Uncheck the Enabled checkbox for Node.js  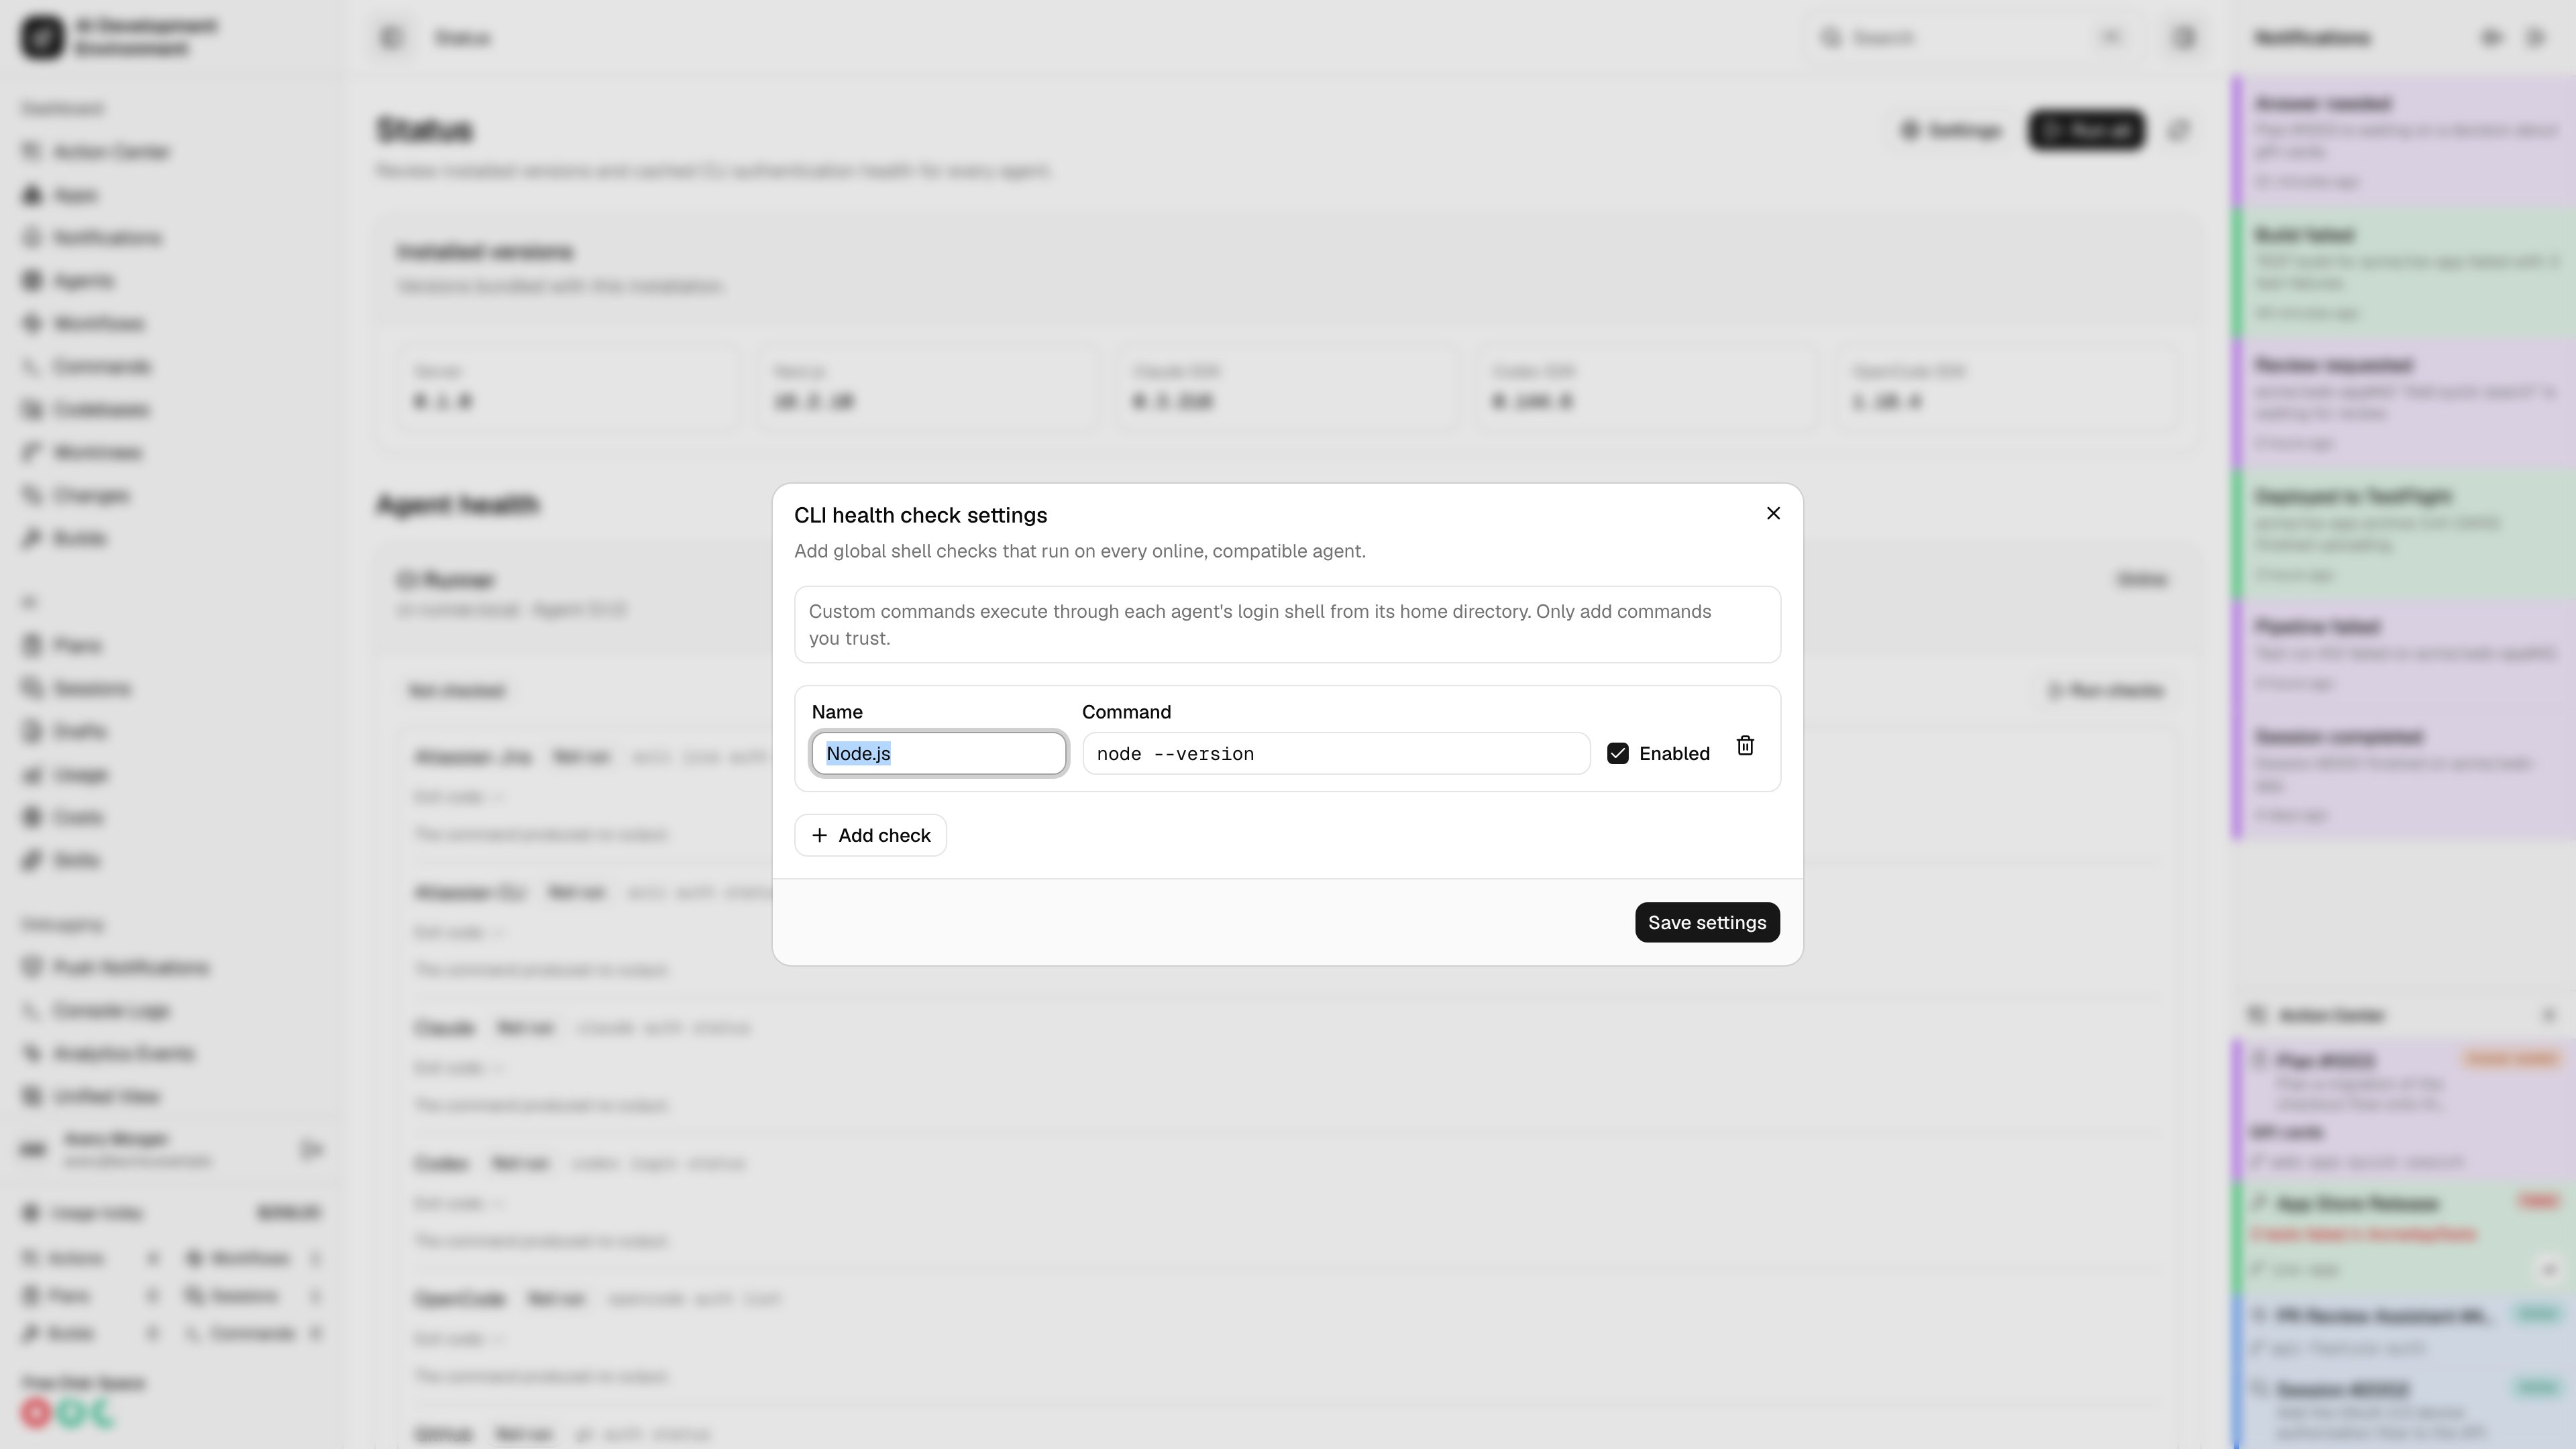click(1618, 753)
